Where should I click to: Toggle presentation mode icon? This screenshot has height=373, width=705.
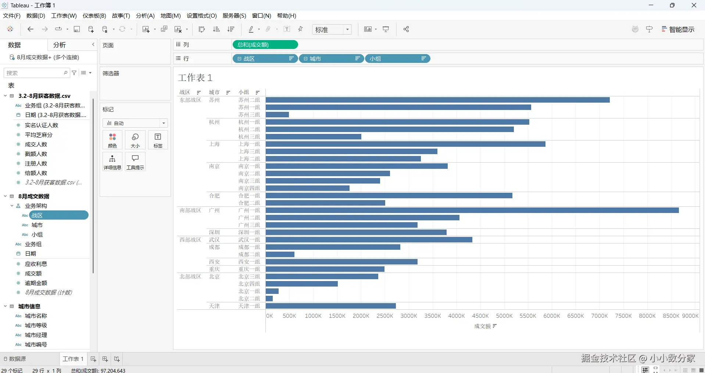[x=386, y=29]
